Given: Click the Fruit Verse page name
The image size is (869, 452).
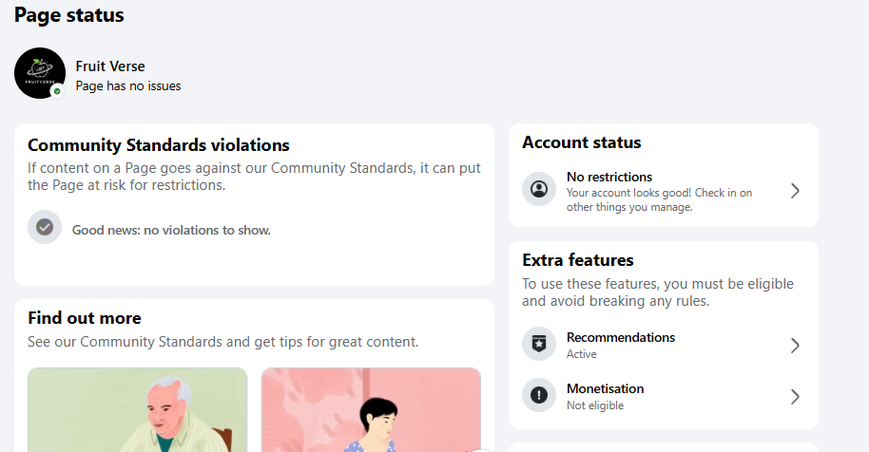Looking at the screenshot, I should 110,66.
